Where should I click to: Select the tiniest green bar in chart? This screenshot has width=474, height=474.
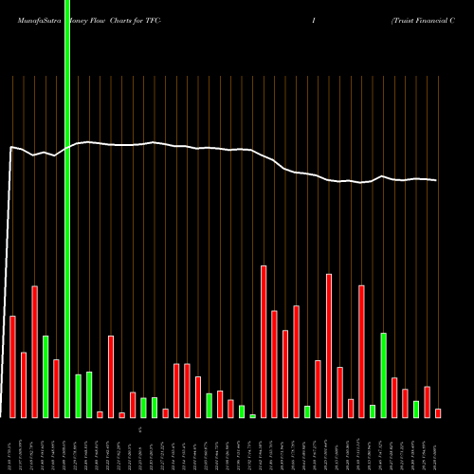click(x=252, y=416)
